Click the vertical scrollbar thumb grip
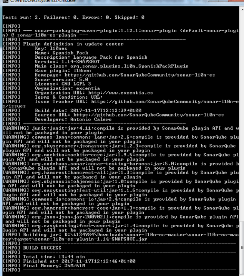Viewport: 244px width, 276px height. tap(242, 248)
